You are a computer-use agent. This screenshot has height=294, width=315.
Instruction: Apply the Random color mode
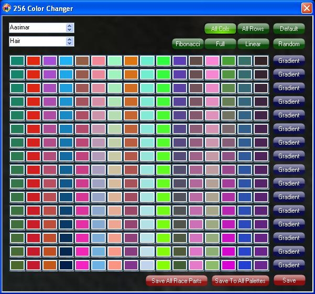tap(289, 44)
